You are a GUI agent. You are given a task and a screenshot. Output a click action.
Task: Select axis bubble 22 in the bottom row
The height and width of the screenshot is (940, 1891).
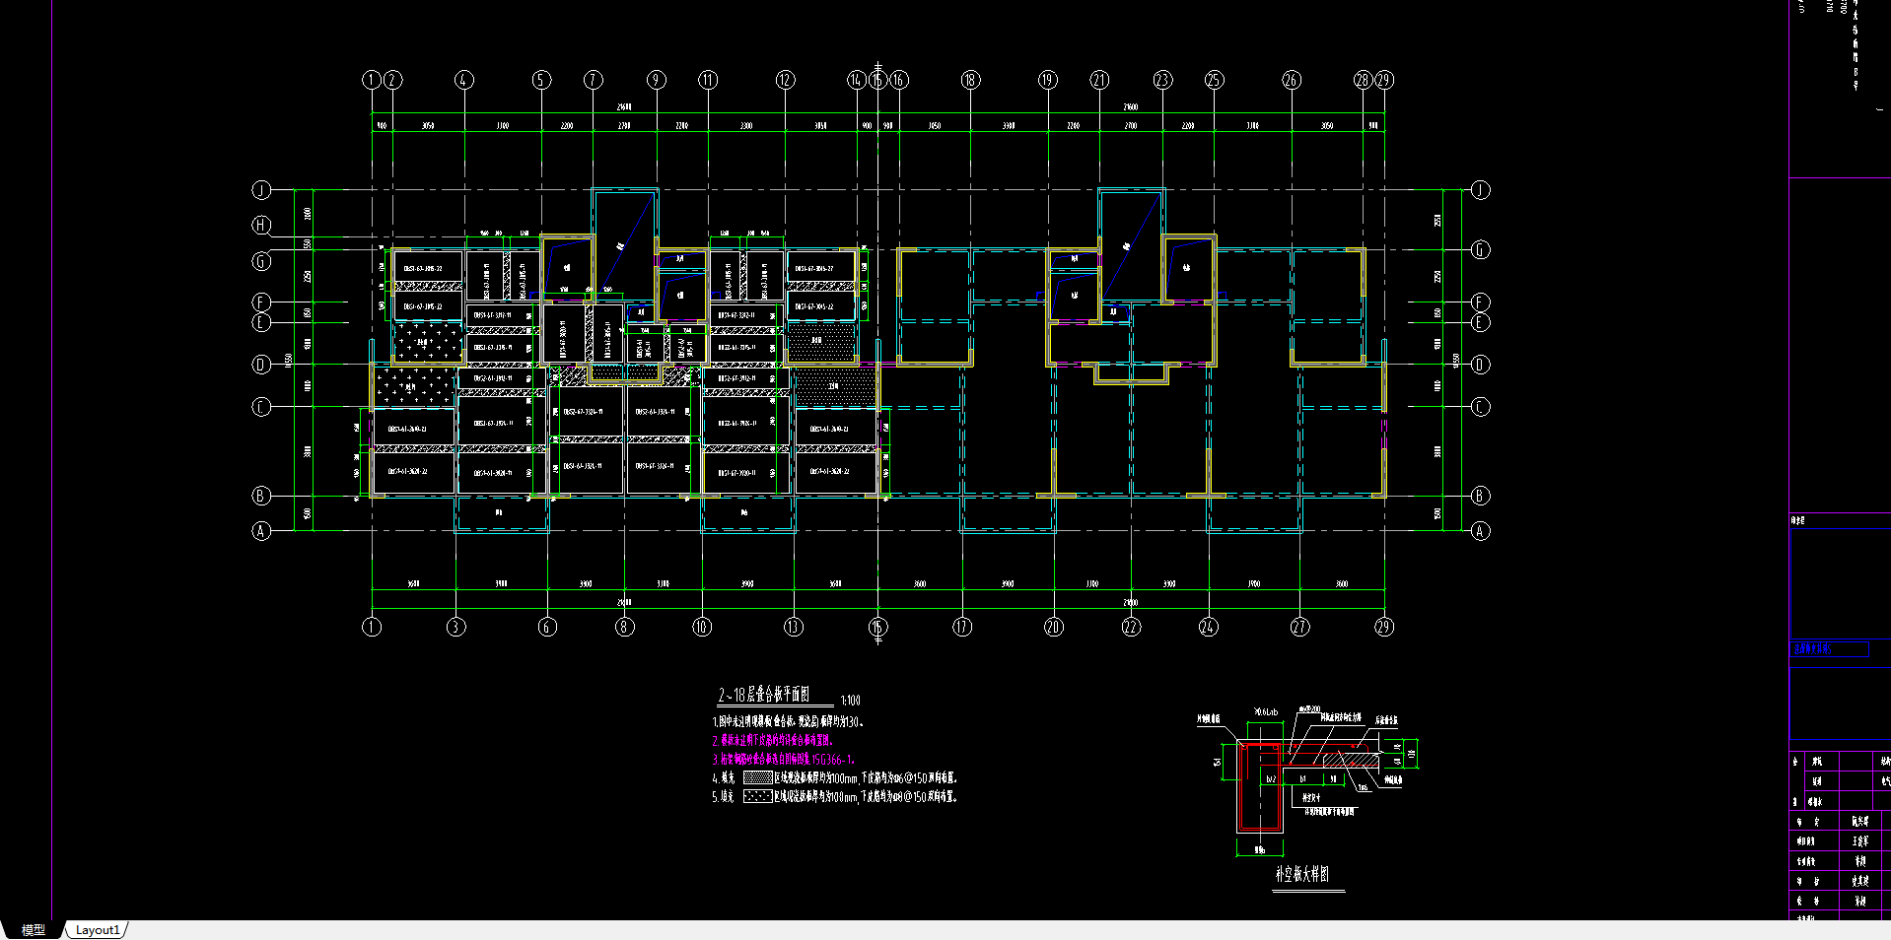point(1131,627)
